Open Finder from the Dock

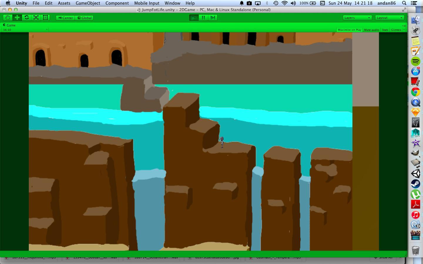415,20
